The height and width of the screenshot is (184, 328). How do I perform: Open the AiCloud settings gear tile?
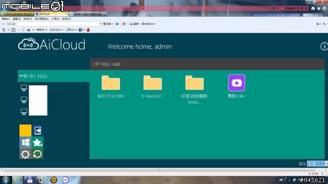coord(25,154)
